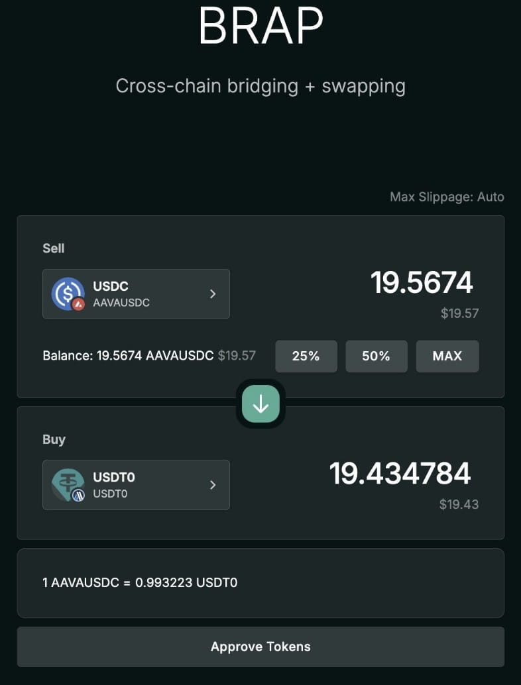Click the USDT0 Tether icon
This screenshot has height=685, width=521.
pos(68,484)
